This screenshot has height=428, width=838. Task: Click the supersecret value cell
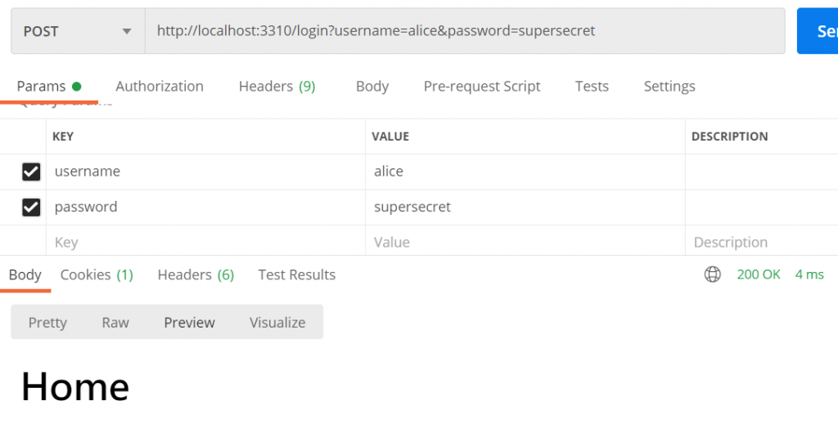coord(524,207)
